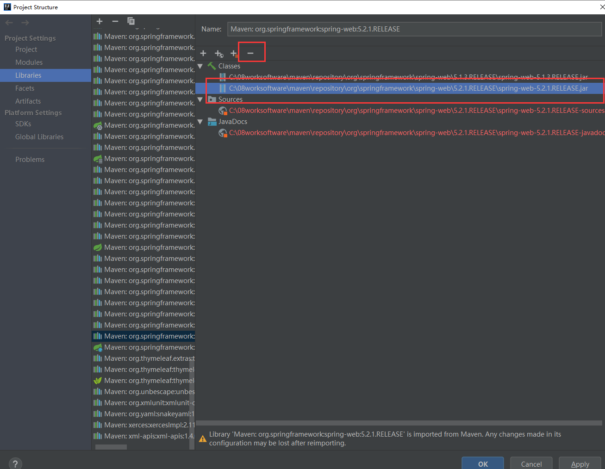Screen dimensions: 605x469
Task: Open Artifacts settings page
Action: tap(28, 101)
